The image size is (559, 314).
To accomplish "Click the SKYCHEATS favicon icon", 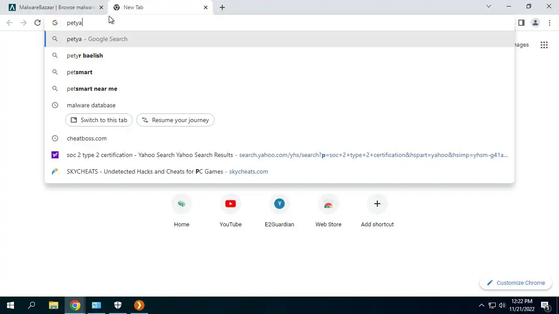I will tap(55, 171).
